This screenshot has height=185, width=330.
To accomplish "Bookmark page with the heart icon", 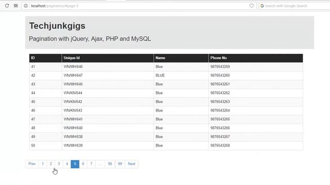I will click(x=252, y=6).
